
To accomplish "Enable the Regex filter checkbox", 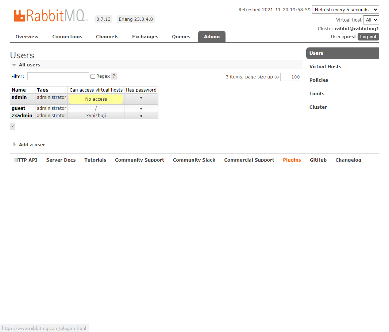I will [93, 77].
